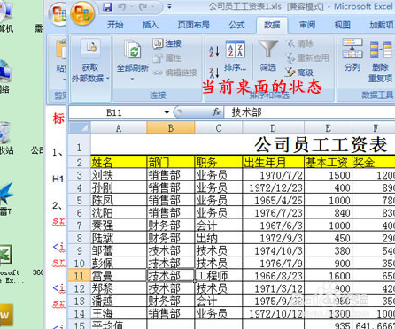The width and height of the screenshot is (395, 329).
Task: Click the 重新应用 filter button
Action: tap(307, 57)
